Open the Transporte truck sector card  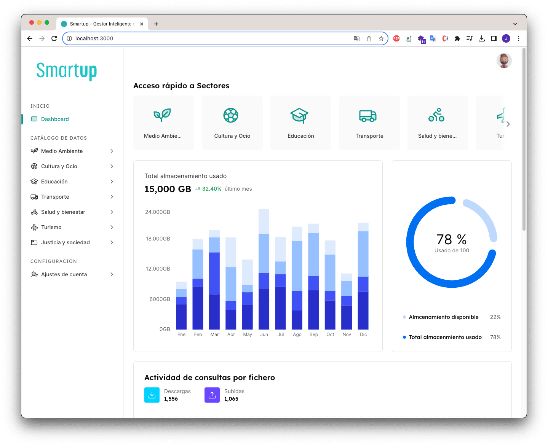point(369,123)
